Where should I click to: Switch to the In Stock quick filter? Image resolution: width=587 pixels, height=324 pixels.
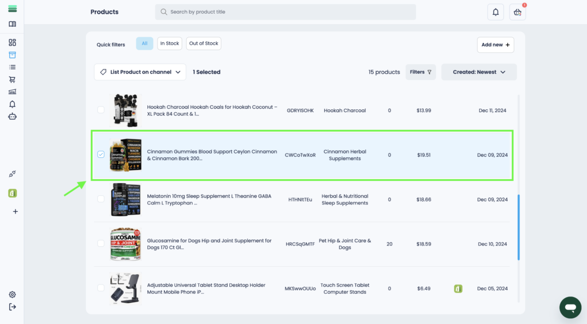pyautogui.click(x=169, y=44)
